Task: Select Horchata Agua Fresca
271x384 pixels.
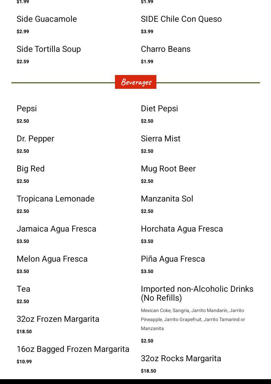Action: pyautogui.click(x=182, y=229)
